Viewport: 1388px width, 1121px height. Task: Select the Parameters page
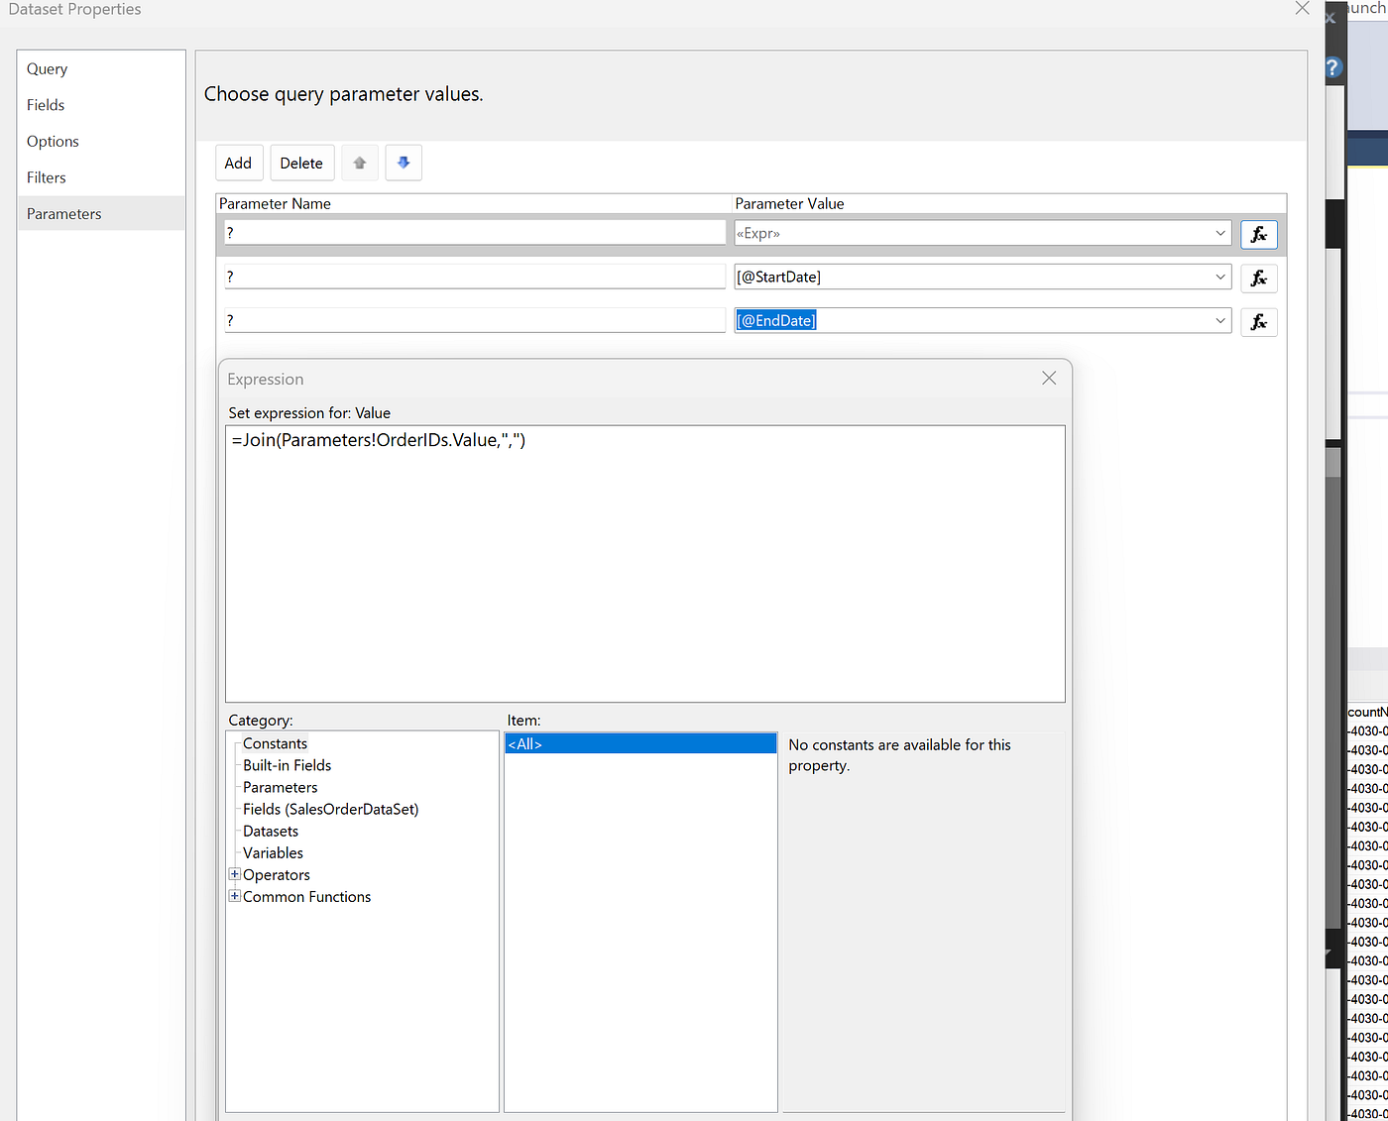pos(101,214)
